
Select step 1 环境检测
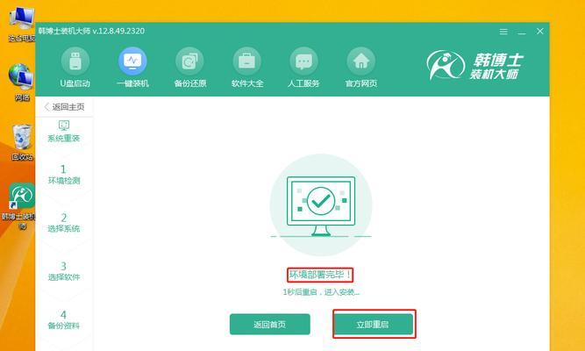64,175
